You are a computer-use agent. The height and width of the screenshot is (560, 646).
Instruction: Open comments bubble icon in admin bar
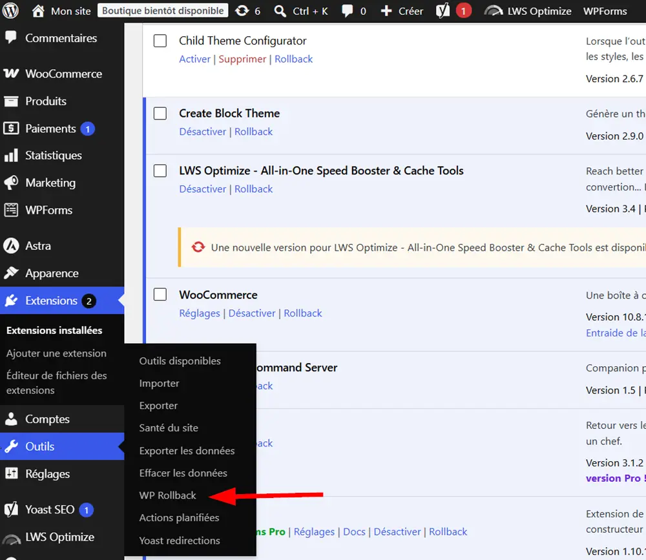(x=348, y=11)
